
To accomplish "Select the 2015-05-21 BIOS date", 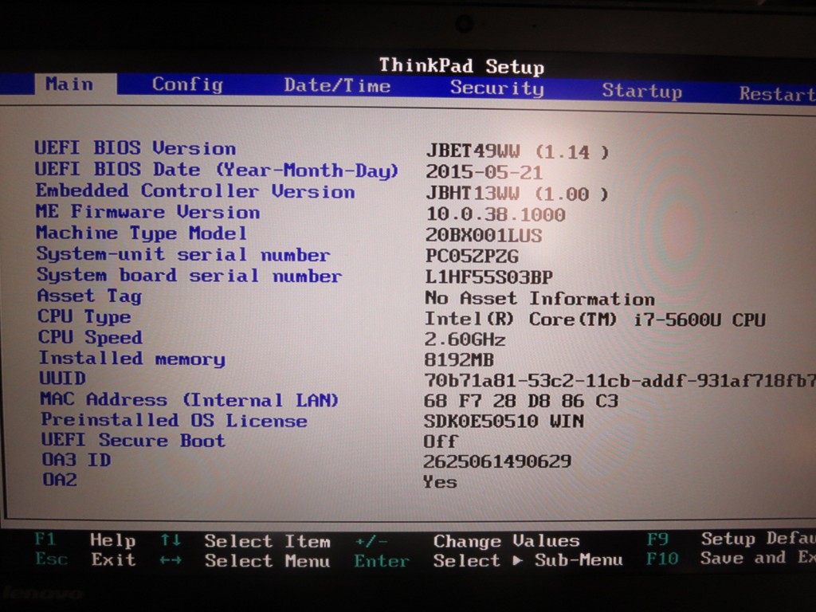I will coord(484,172).
